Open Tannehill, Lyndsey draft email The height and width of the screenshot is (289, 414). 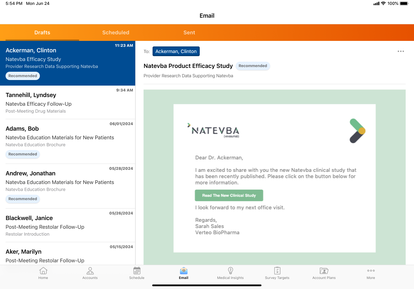[x=68, y=103]
